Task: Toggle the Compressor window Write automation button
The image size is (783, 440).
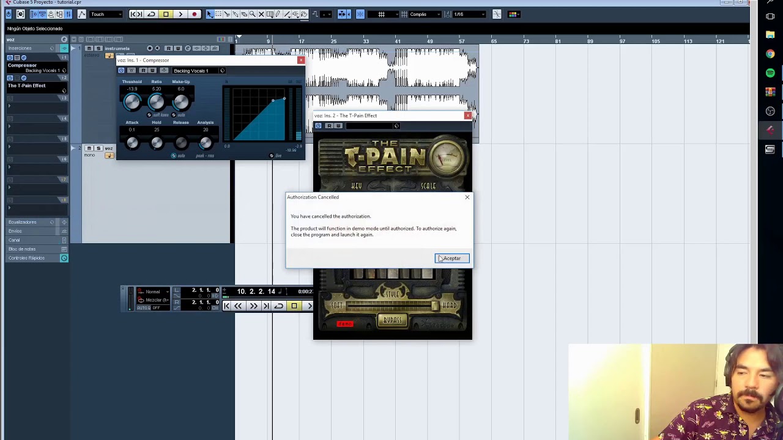Action: [152, 71]
